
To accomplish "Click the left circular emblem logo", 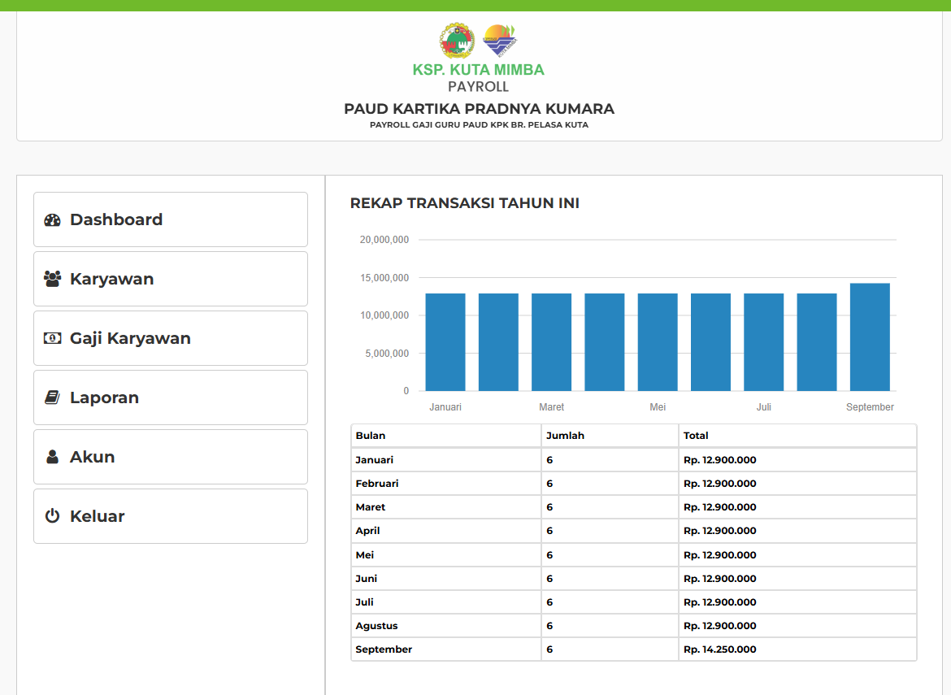I will (457, 40).
